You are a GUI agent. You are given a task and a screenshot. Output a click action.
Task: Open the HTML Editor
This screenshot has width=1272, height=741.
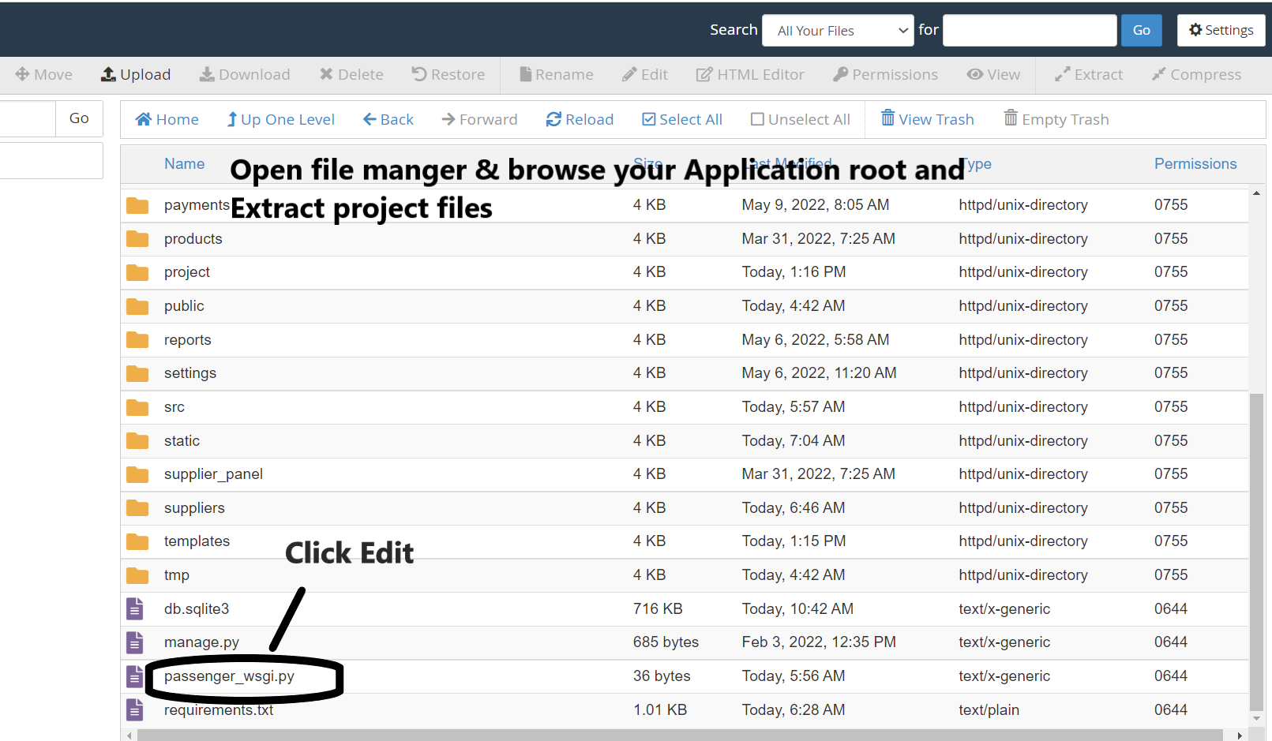(x=751, y=74)
